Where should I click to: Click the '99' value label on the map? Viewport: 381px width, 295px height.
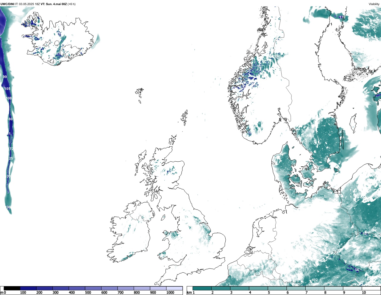point(5,77)
